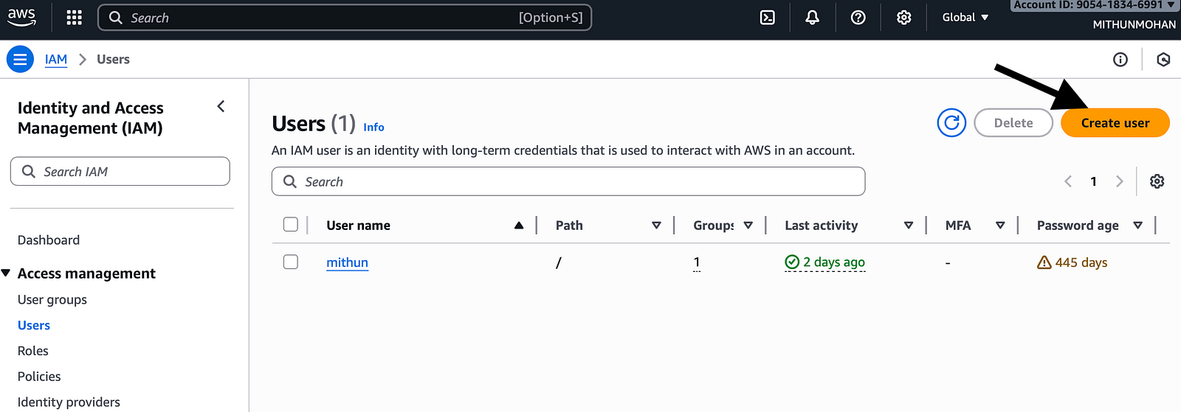Sort by Path column
The width and height of the screenshot is (1181, 412).
tap(656, 226)
